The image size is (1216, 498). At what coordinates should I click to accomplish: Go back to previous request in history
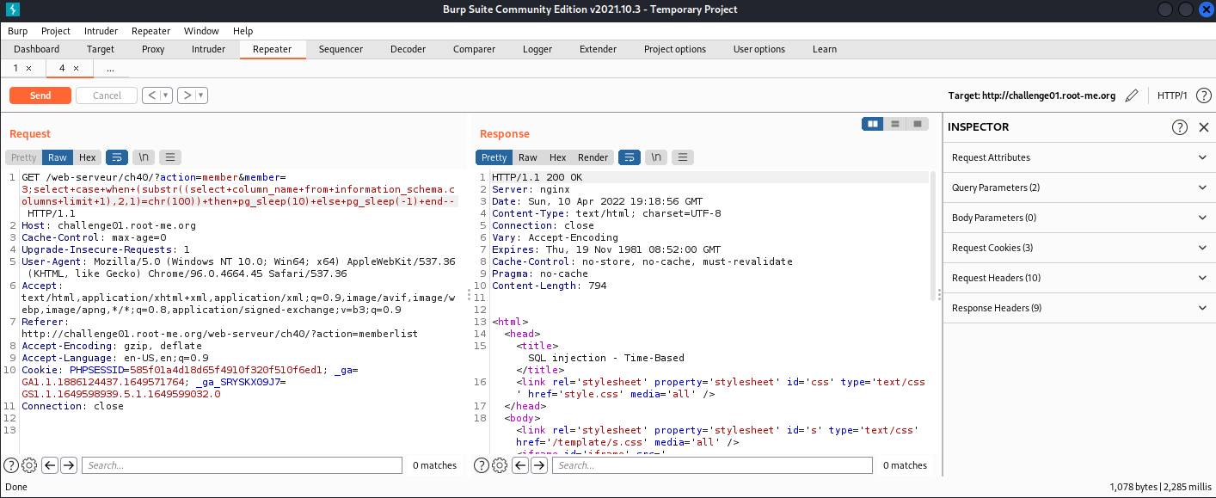point(150,95)
